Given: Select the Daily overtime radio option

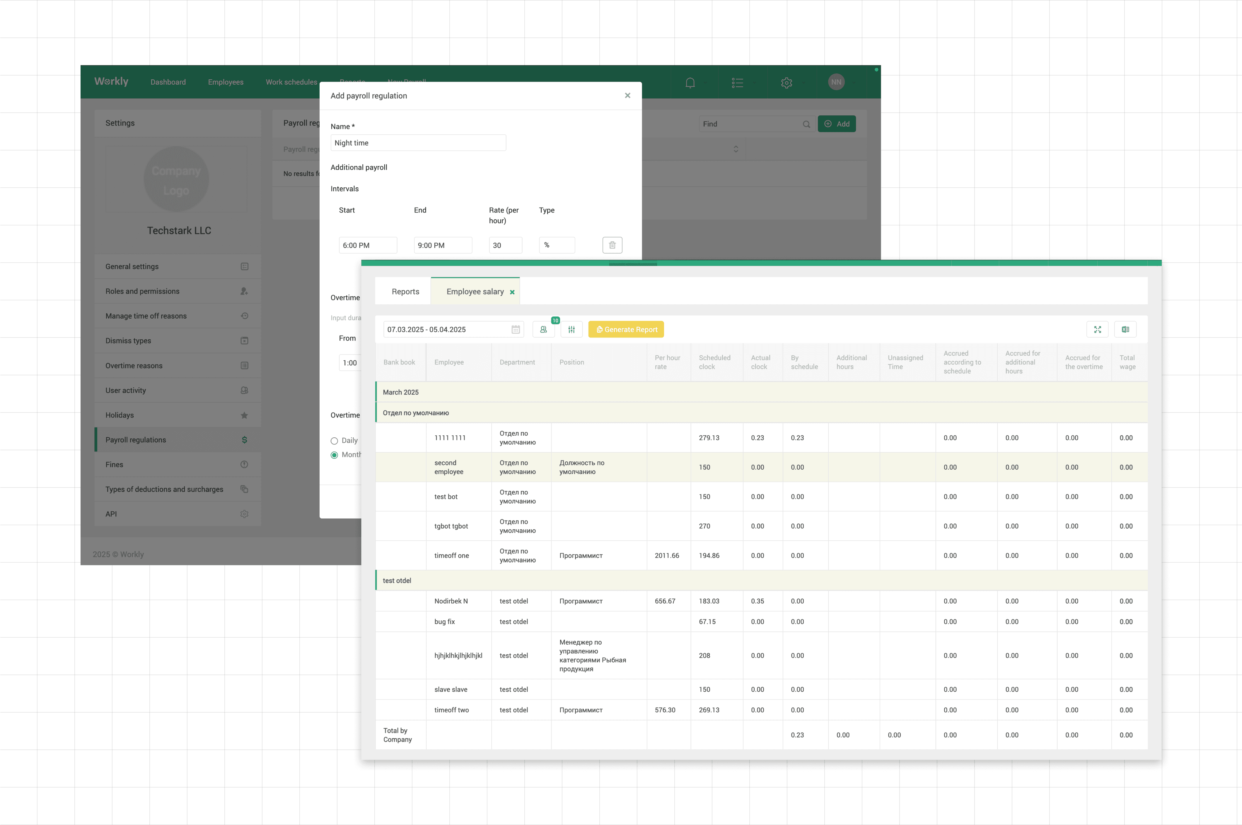Looking at the screenshot, I should click(334, 441).
